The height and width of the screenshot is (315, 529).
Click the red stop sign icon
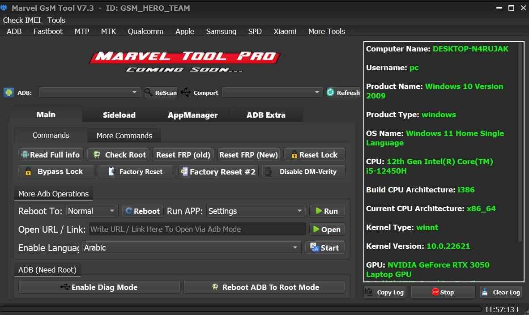pyautogui.click(x=435, y=292)
